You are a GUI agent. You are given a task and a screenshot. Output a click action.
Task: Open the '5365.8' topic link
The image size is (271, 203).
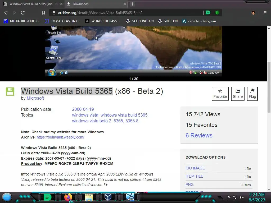132,121
